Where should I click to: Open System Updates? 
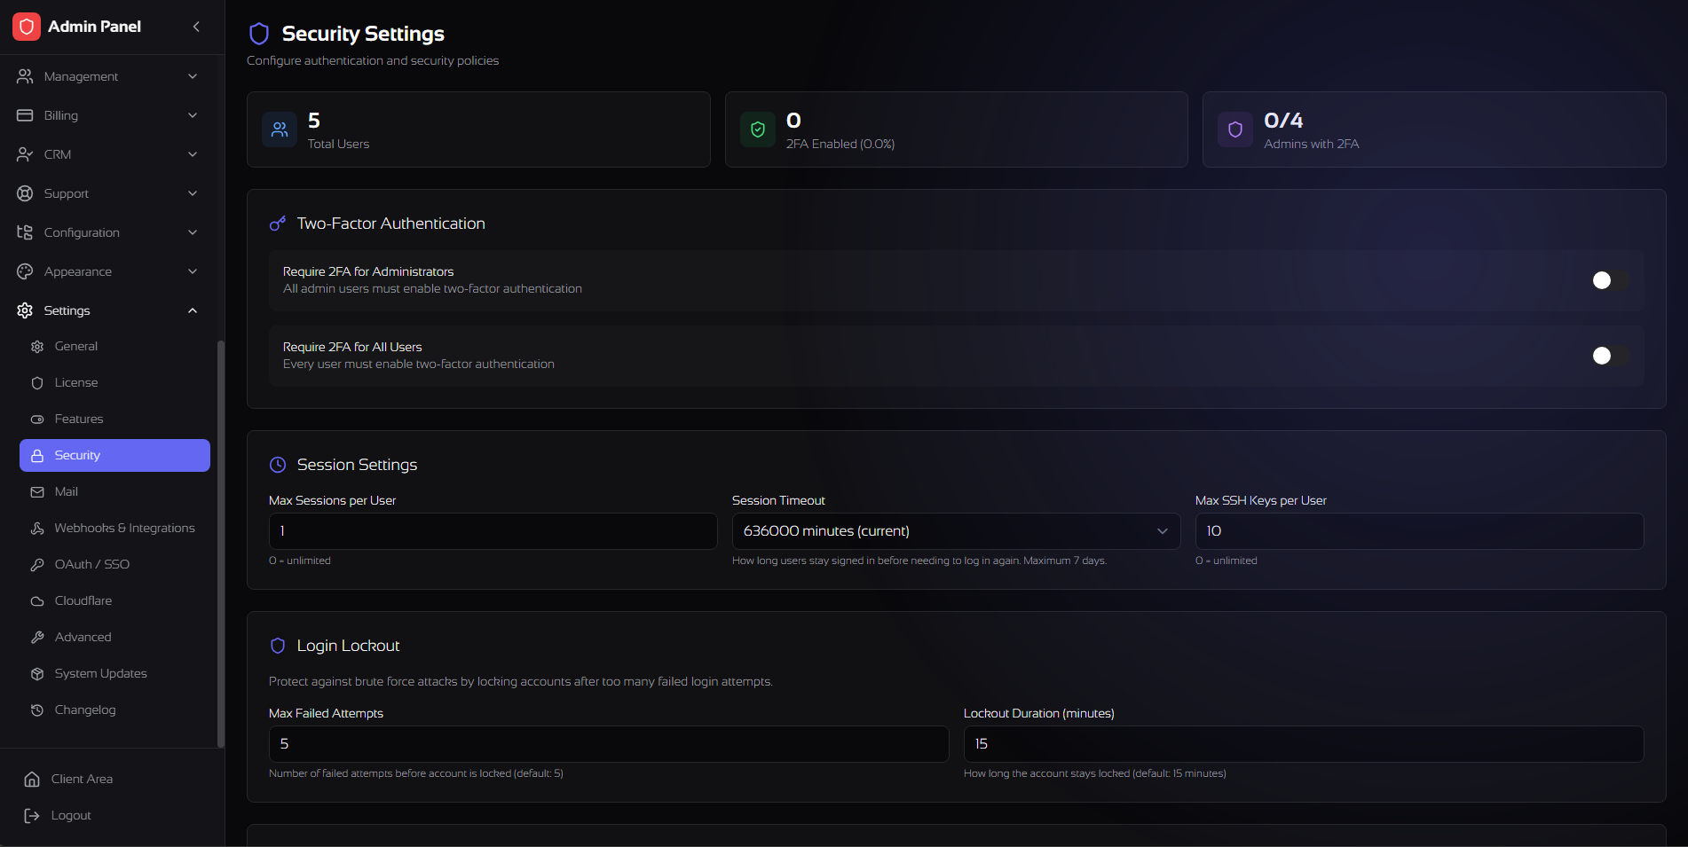click(114, 674)
